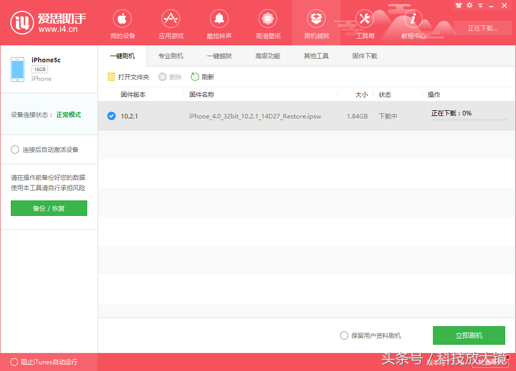The height and width of the screenshot is (371, 516).
Task: Open the theme skin selector in the titlebar
Action: (459, 5)
